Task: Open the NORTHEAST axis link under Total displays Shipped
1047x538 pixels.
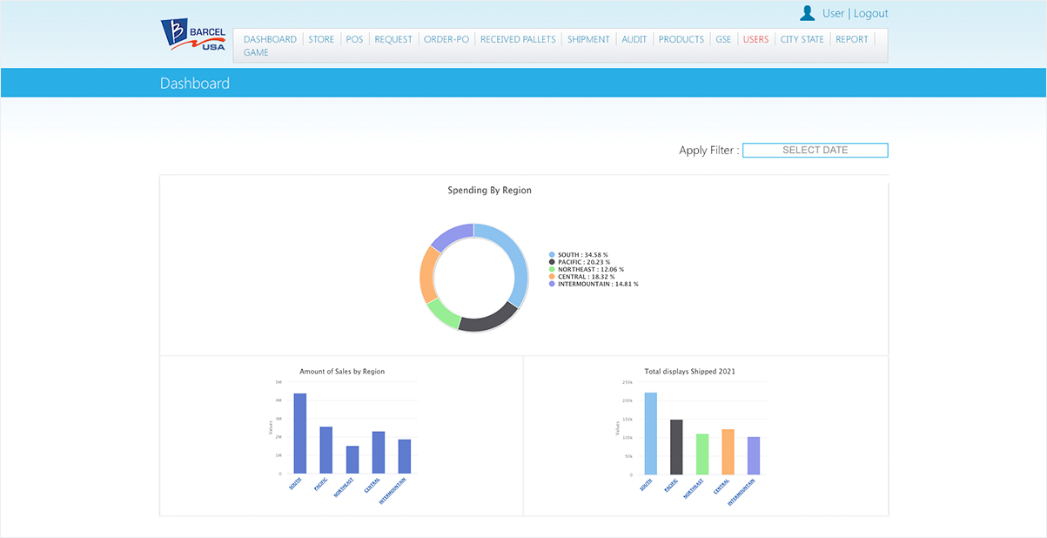Action: 694,488
